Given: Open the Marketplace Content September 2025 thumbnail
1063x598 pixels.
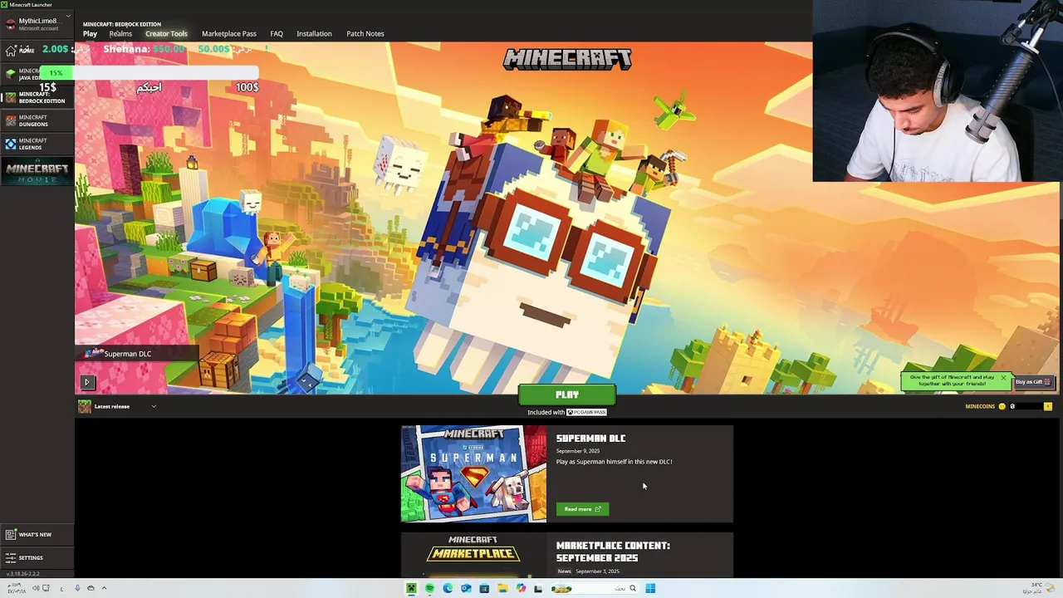Looking at the screenshot, I should [x=473, y=554].
